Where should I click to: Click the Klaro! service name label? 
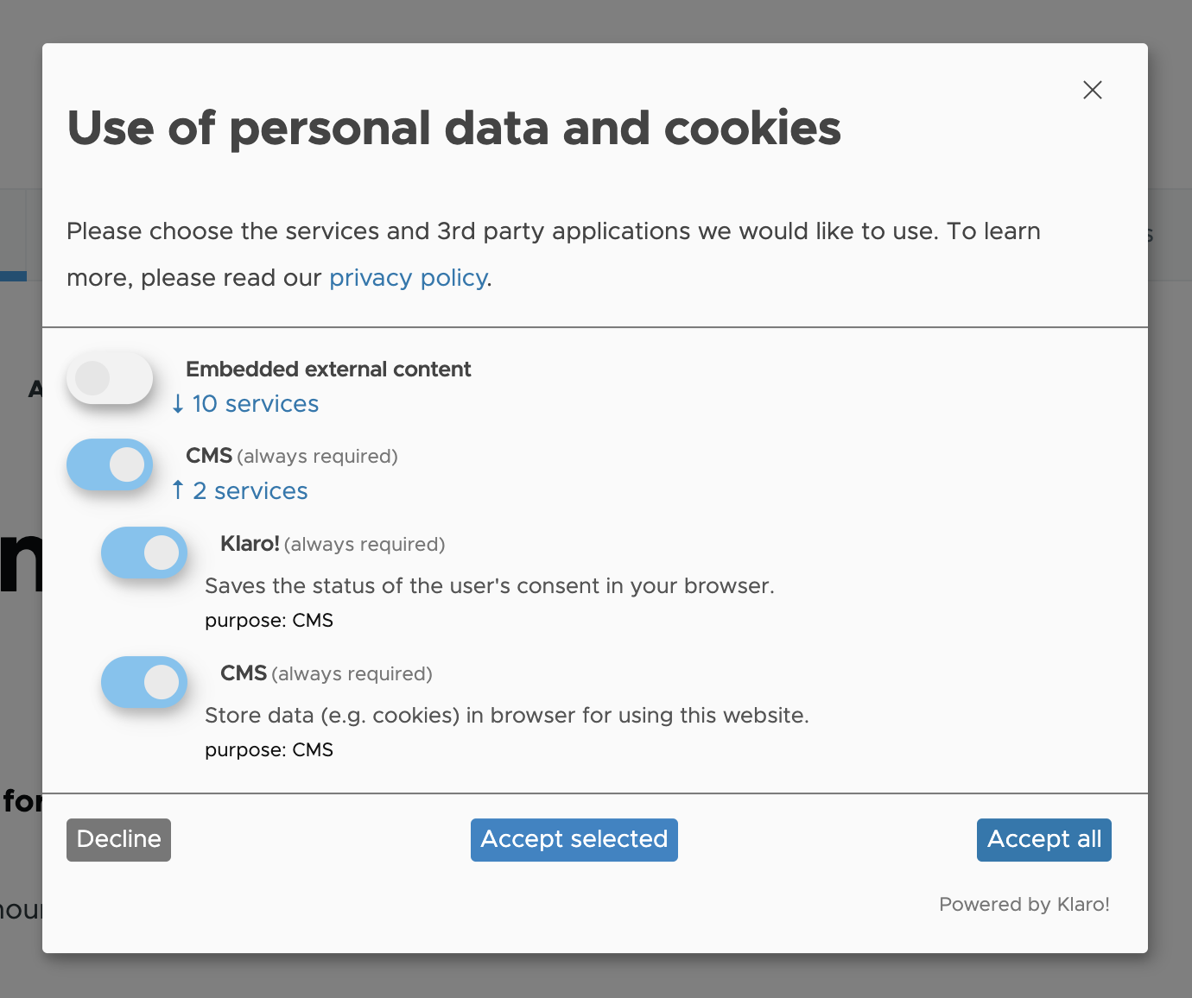250,544
